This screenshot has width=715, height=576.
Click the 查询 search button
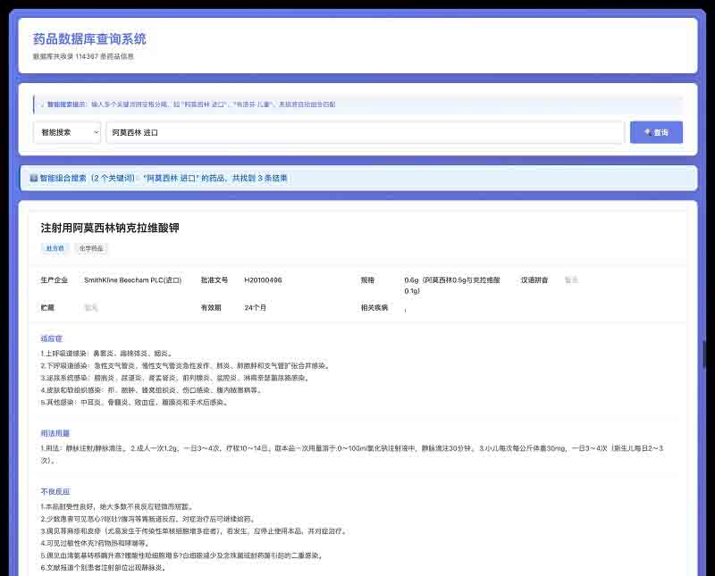(x=655, y=131)
